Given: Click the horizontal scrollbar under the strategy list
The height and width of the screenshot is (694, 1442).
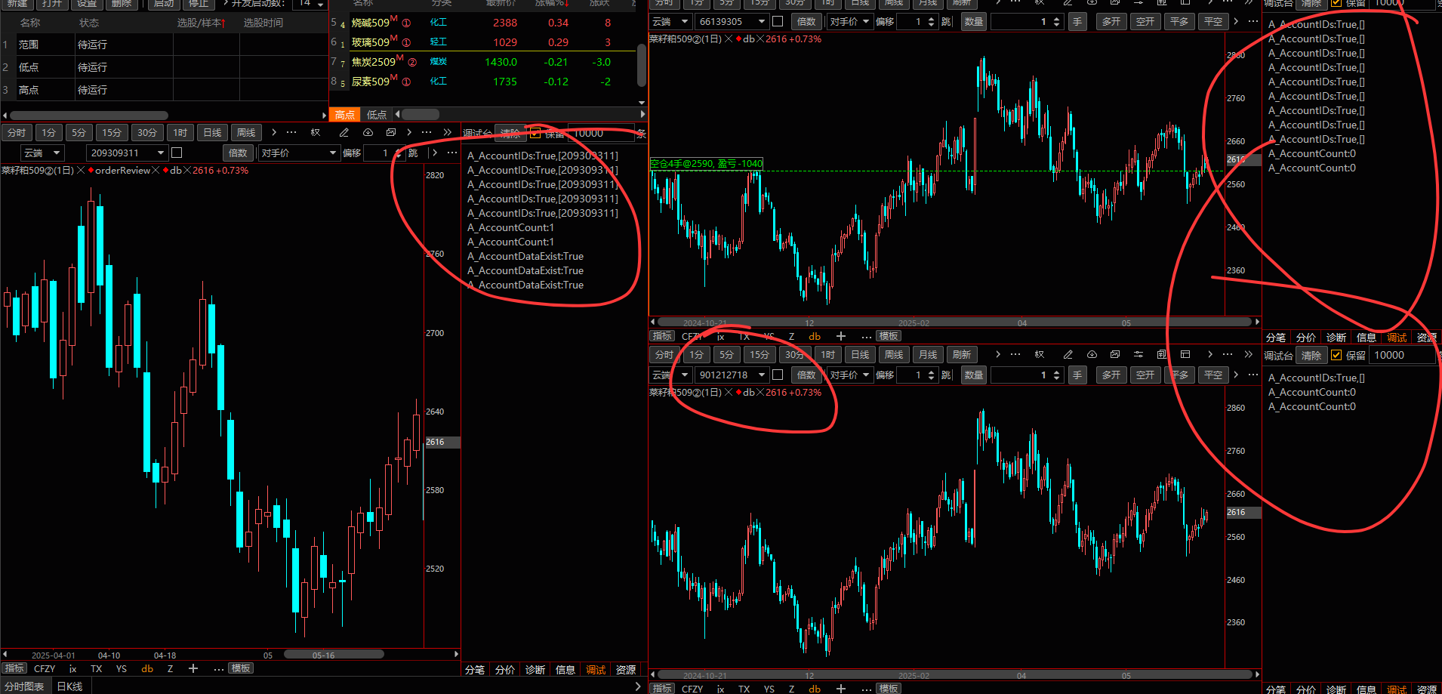Looking at the screenshot, I should 91,116.
